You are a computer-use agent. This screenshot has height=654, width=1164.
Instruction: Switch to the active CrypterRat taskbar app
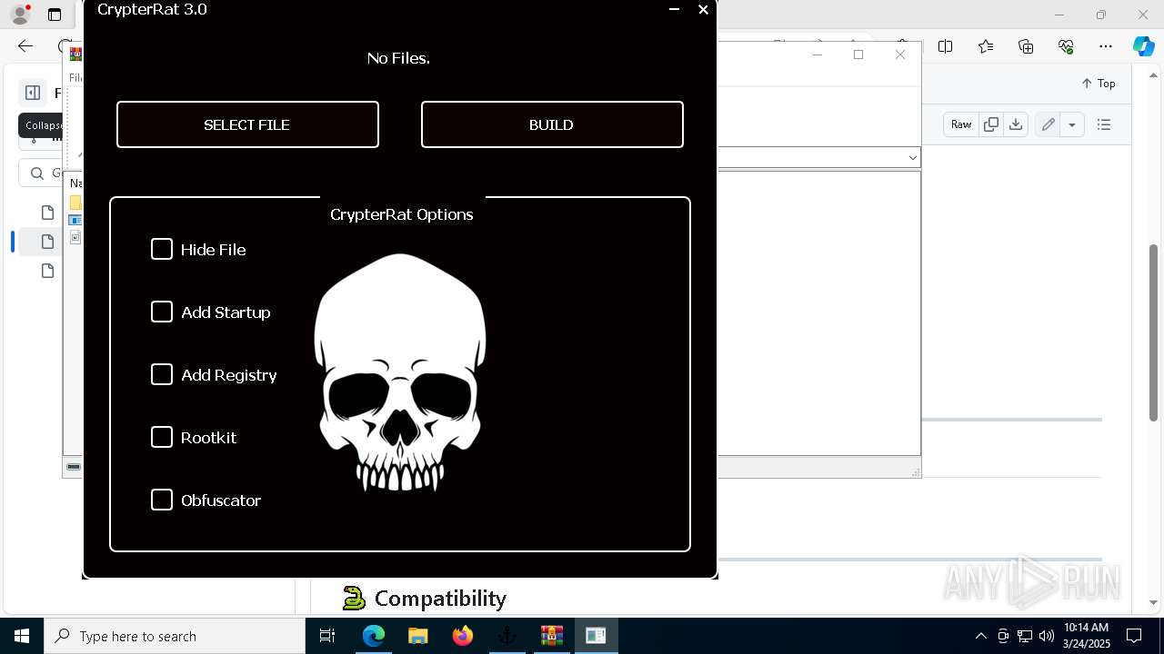tap(597, 636)
